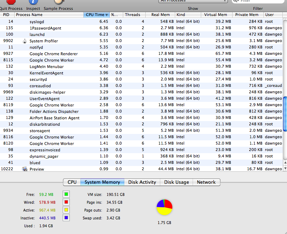Image resolution: width=287 pixels, height=234 pixels.
Task: Switch to the Network tab
Action: click(206, 182)
